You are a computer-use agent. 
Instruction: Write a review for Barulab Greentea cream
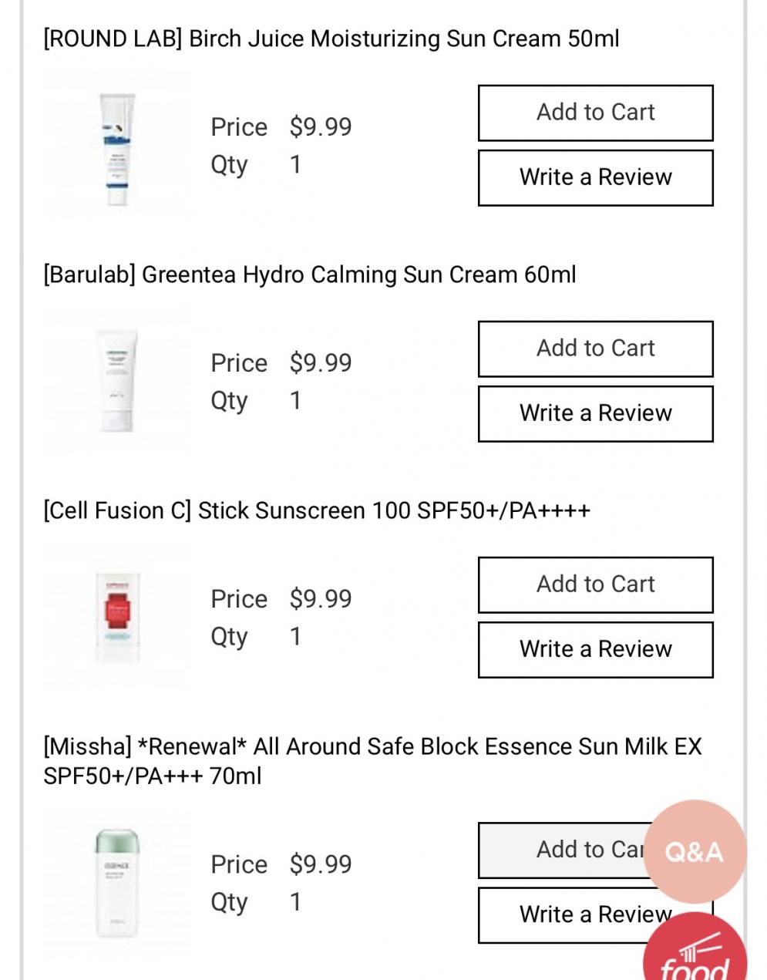pyautogui.click(x=595, y=413)
